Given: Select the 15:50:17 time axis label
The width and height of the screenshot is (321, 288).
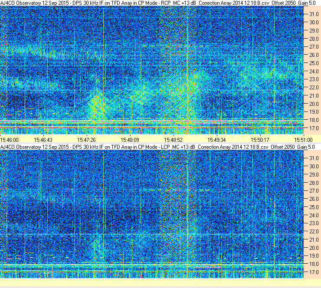Looking at the screenshot, I should [x=260, y=140].
